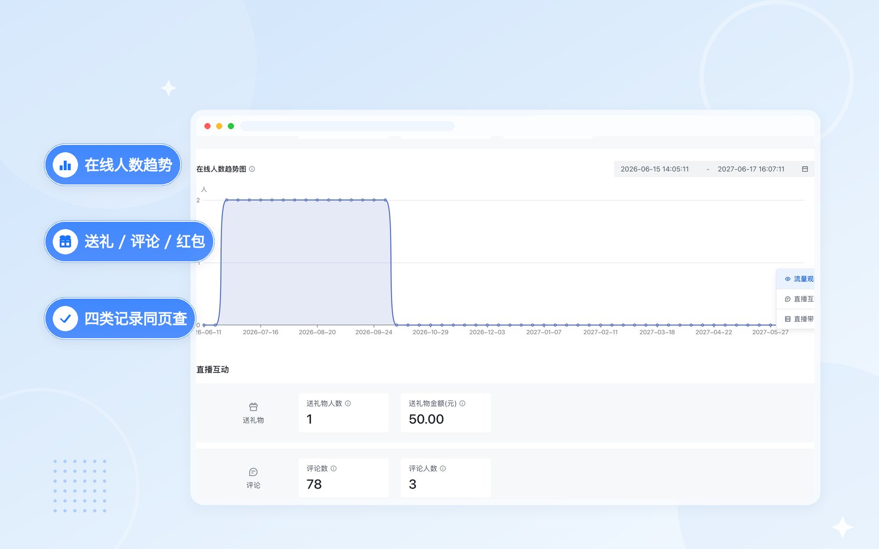This screenshot has width=879, height=549.
Task: Click checkmark icon on 四类记录同页查 badge
Action: pyautogui.click(x=65, y=318)
